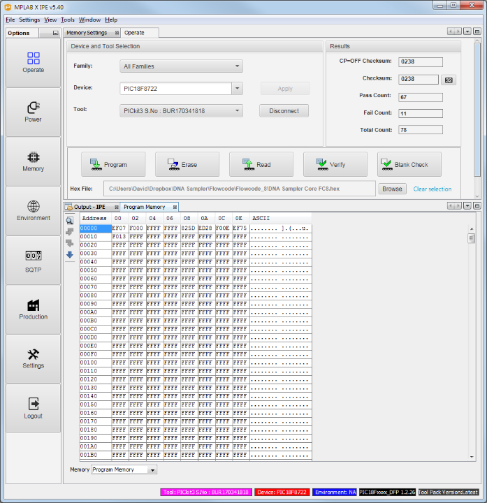Click the Blank Check button
Viewport: 487px width, 503px height.
(x=409, y=165)
